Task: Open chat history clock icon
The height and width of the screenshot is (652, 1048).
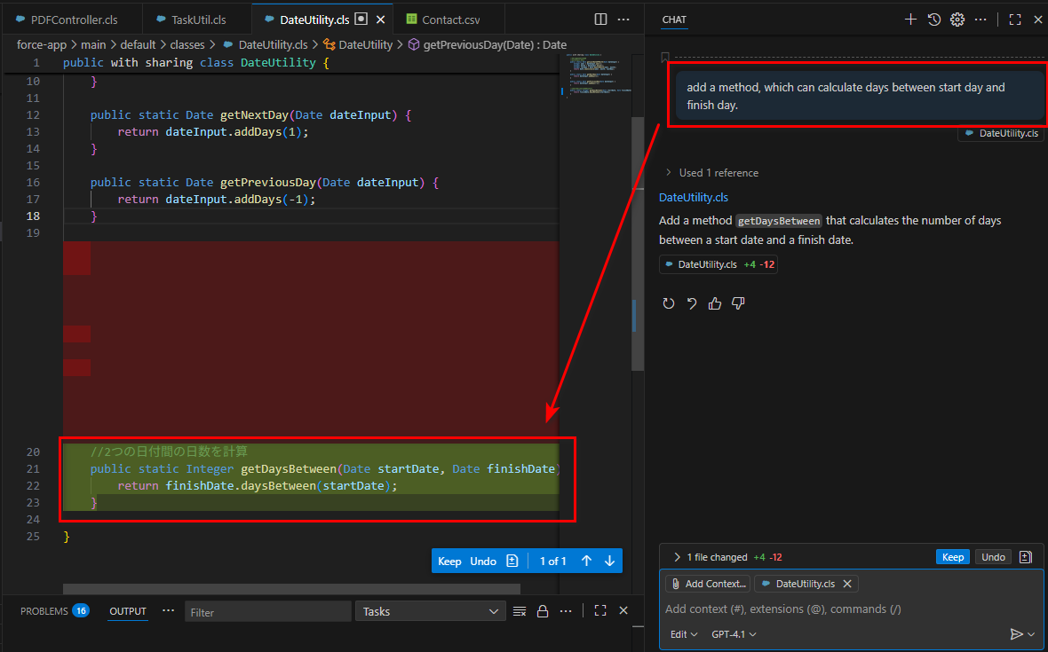Action: [x=933, y=20]
